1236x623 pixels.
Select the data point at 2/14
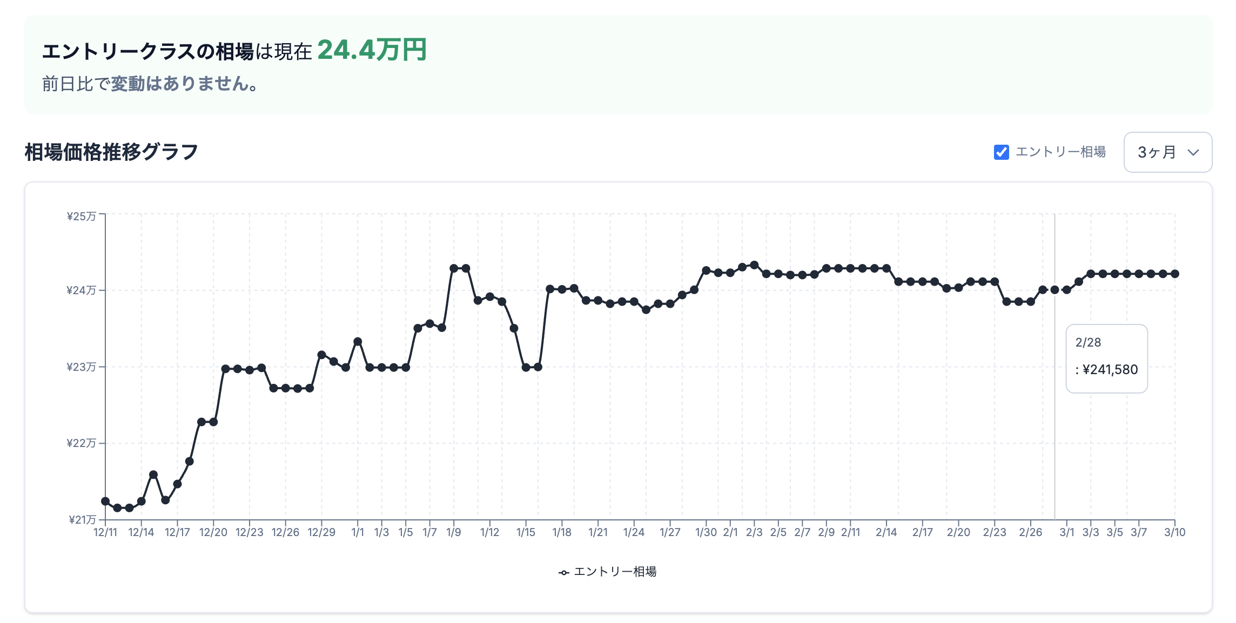click(886, 268)
